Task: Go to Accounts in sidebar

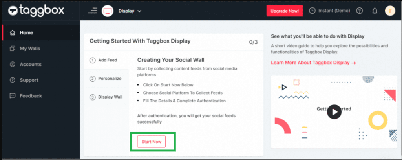Action: 30,64
